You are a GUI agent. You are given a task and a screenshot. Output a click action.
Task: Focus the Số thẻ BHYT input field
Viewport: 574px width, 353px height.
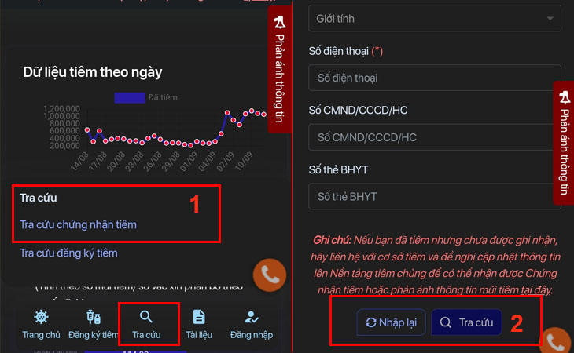coord(435,196)
